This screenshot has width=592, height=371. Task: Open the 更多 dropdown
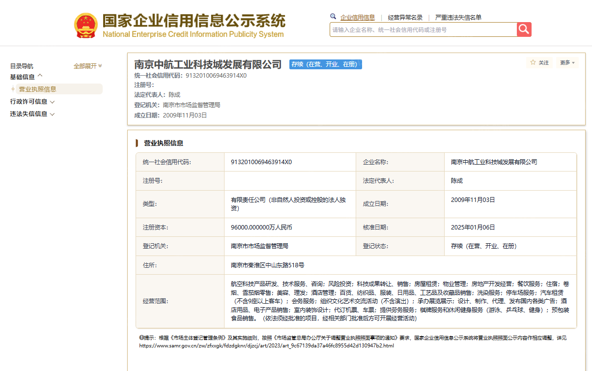(567, 62)
